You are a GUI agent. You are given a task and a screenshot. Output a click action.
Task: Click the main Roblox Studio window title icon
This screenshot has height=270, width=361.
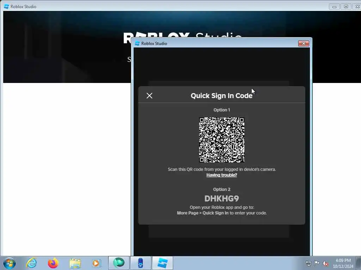pyautogui.click(x=6, y=6)
